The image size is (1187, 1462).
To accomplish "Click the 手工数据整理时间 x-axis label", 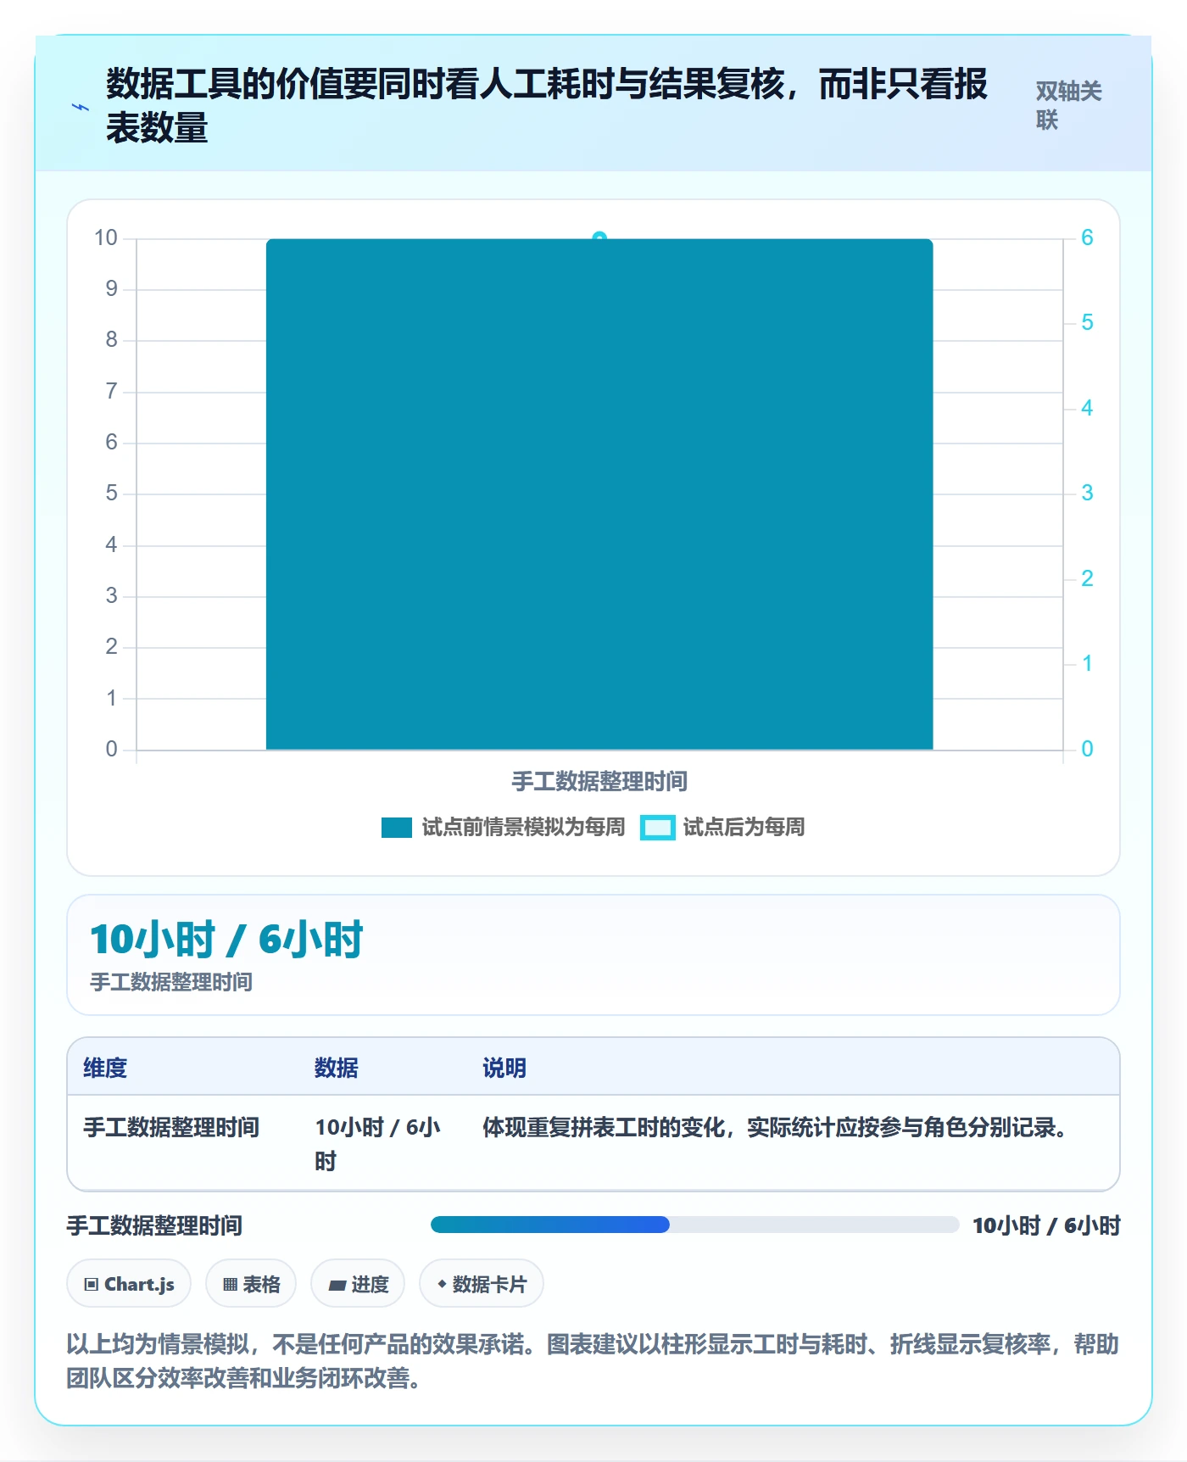I will 599,781.
